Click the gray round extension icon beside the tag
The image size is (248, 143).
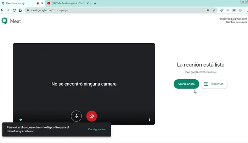click(x=228, y=10)
